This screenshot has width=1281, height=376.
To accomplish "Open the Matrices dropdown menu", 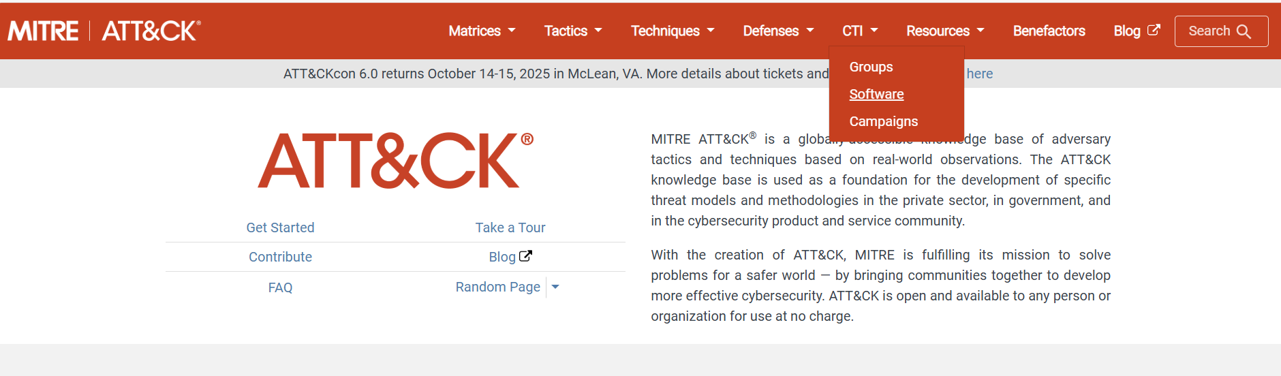I will point(482,31).
